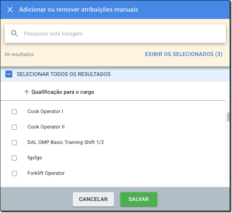Click the 'DAL GMP Basic Training Shift 1/2' name
Image resolution: width=232 pixels, height=213 pixels.
pos(66,142)
